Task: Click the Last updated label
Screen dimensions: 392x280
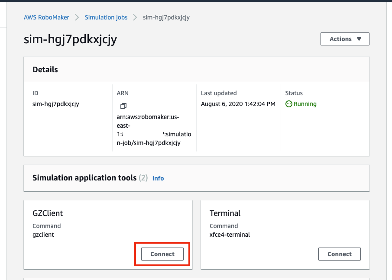Action: pyautogui.click(x=219, y=93)
